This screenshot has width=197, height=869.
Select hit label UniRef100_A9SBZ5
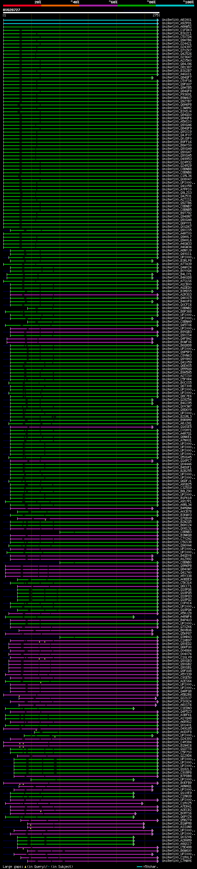coord(176,484)
